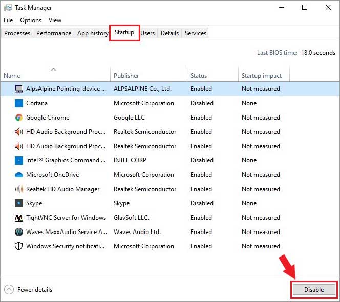Select AlpsAlpine Pointing-device ... name

[66, 89]
